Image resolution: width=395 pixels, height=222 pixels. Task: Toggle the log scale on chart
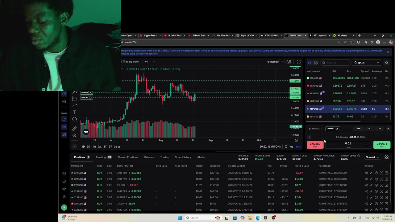click(x=291, y=147)
